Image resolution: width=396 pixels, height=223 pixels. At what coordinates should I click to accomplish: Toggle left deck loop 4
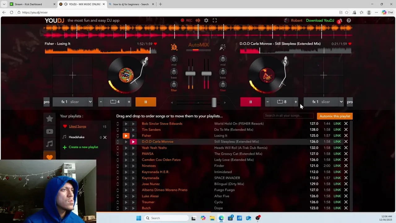(115, 102)
